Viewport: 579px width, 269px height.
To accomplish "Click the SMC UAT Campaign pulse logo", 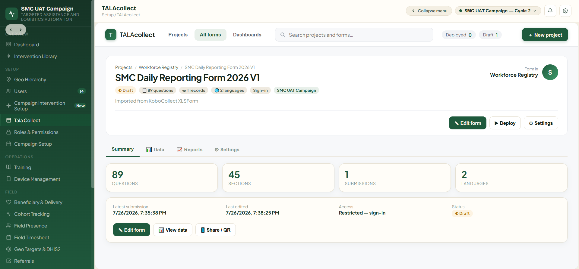I will click(x=11, y=14).
